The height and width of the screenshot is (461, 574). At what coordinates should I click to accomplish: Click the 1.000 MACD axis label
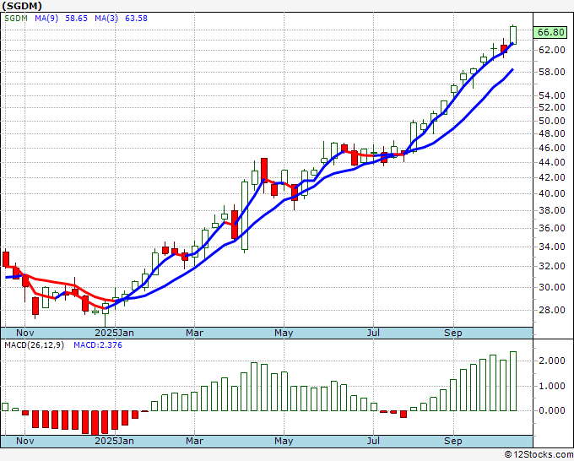coord(552,386)
